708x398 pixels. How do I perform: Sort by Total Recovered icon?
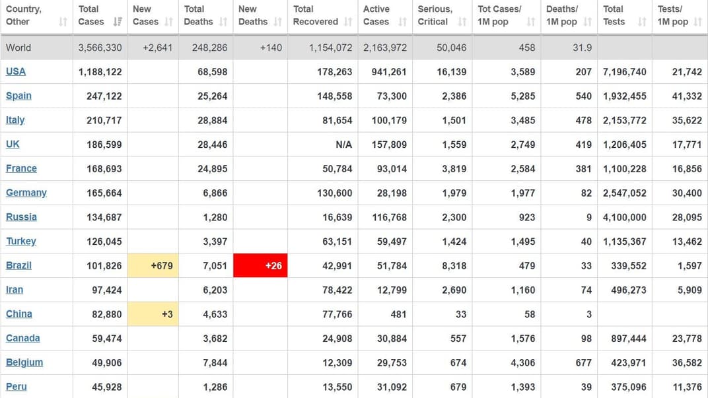click(x=348, y=22)
